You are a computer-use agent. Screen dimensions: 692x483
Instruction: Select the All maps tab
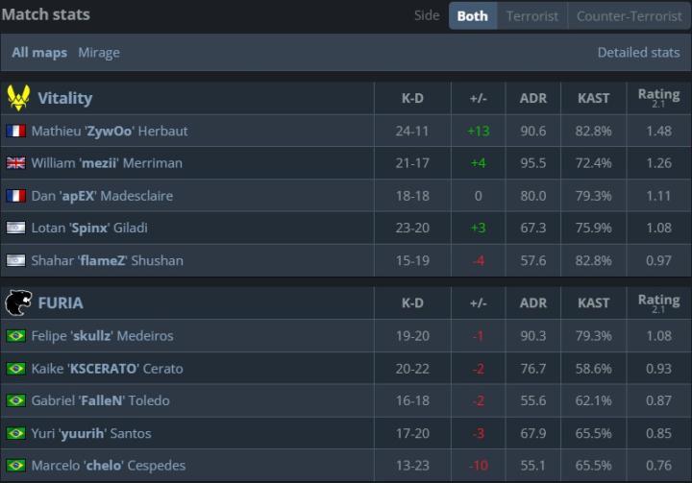tap(39, 53)
